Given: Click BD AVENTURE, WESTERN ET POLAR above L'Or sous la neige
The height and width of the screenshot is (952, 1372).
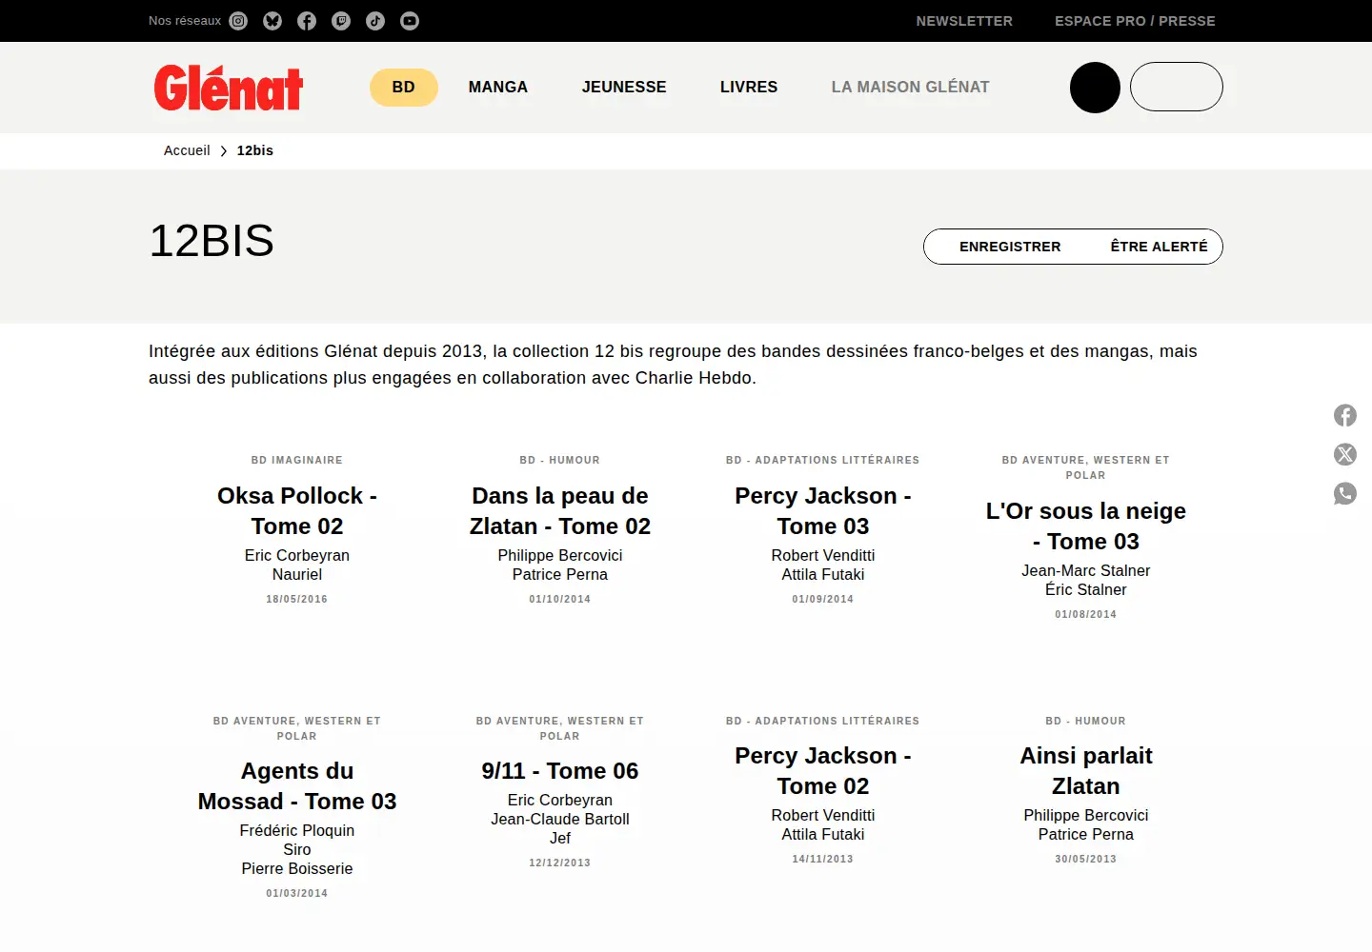Looking at the screenshot, I should coord(1086,467).
